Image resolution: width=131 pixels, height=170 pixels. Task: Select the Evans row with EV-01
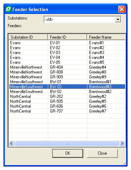click(x=67, y=43)
